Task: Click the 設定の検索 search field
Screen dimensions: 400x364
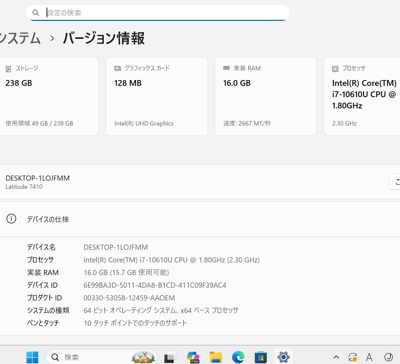Action: [164, 13]
